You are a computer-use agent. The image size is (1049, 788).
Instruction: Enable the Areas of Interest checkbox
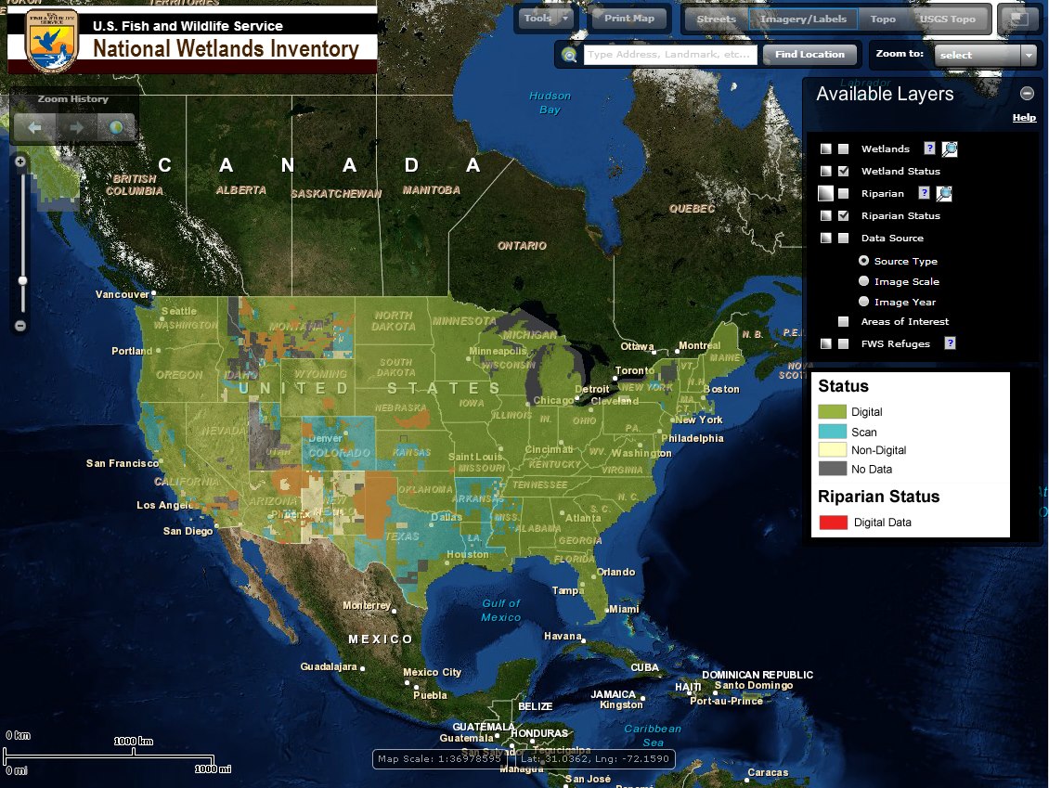(844, 322)
